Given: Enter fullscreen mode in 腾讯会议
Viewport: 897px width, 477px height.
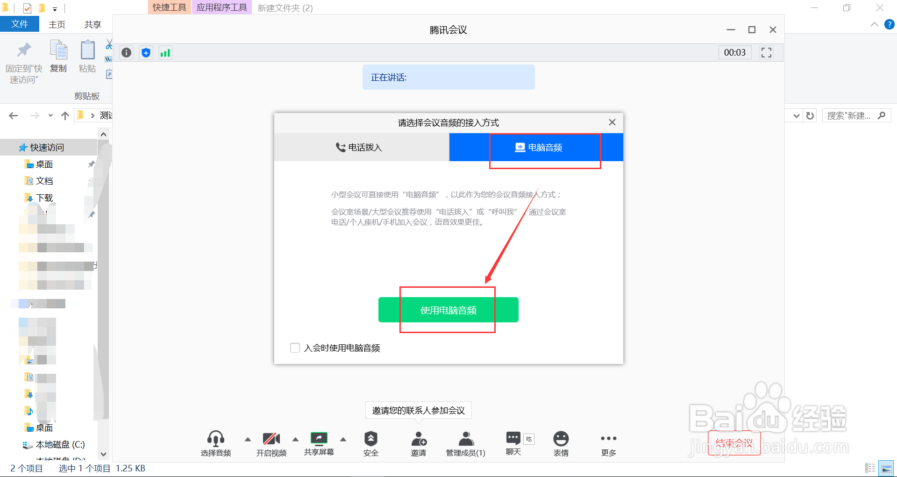Looking at the screenshot, I should 766,52.
